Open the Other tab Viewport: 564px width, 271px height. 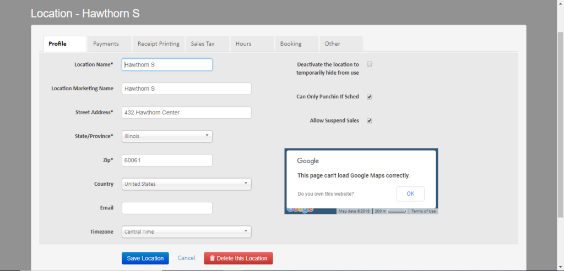(x=333, y=44)
